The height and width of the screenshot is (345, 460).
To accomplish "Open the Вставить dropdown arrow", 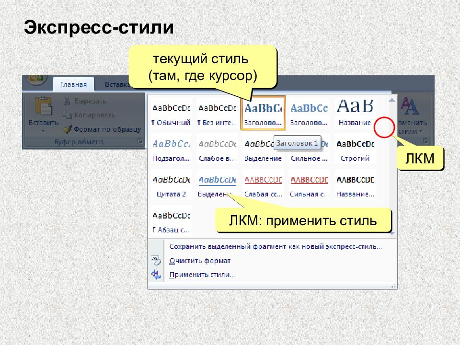I will 44,130.
